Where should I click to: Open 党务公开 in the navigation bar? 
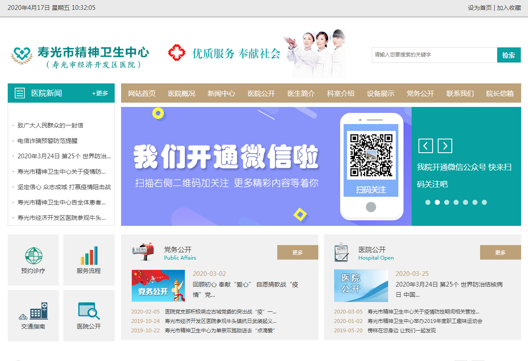(420, 93)
